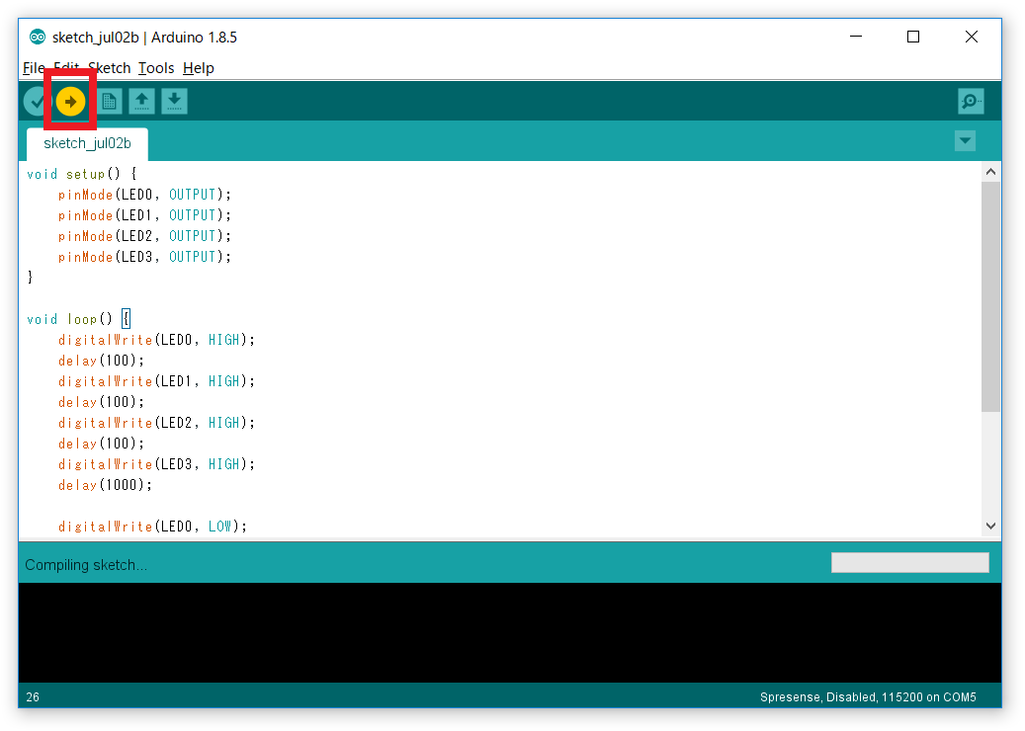Viewport: 1025px width, 731px height.
Task: Open the File menu
Action: point(34,68)
